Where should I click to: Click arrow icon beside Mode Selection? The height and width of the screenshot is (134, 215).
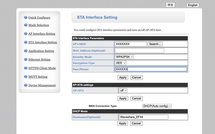click(26, 25)
